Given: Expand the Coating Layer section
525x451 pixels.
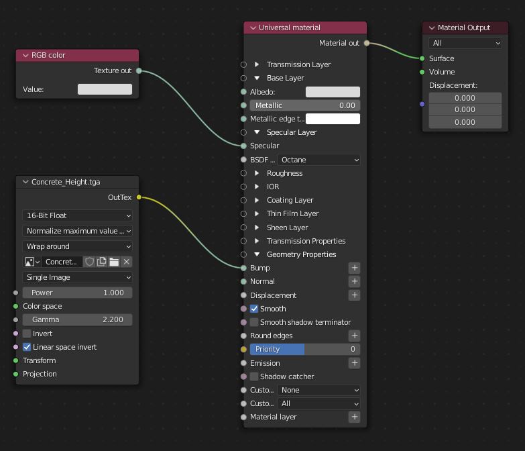Looking at the screenshot, I should coord(257,200).
